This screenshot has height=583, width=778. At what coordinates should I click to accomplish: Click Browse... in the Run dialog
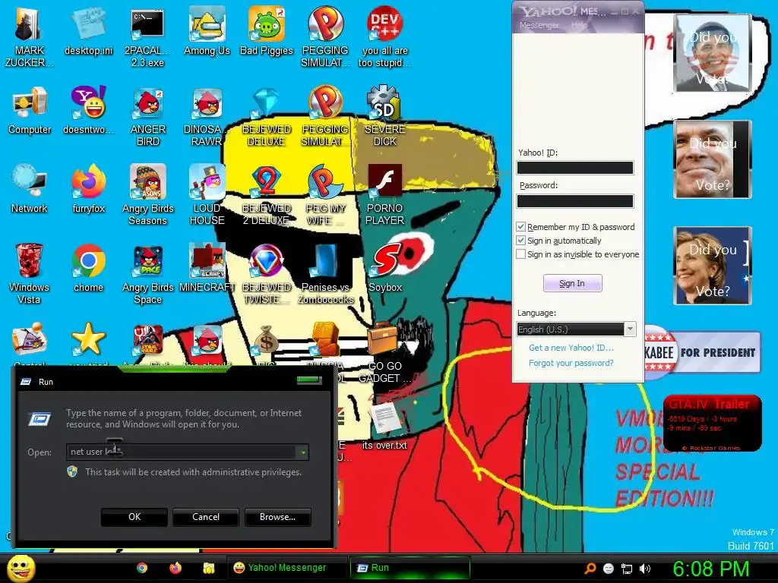pyautogui.click(x=278, y=516)
